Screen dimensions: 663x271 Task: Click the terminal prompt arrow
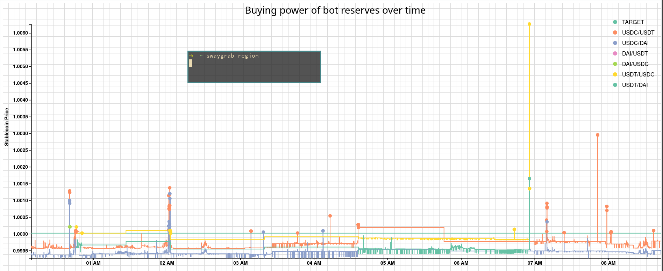191,56
